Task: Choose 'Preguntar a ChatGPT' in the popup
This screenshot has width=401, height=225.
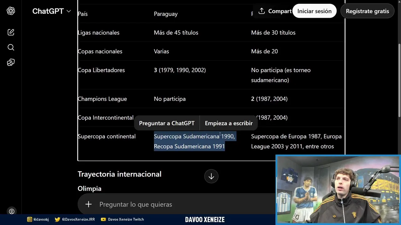Action: [167, 123]
